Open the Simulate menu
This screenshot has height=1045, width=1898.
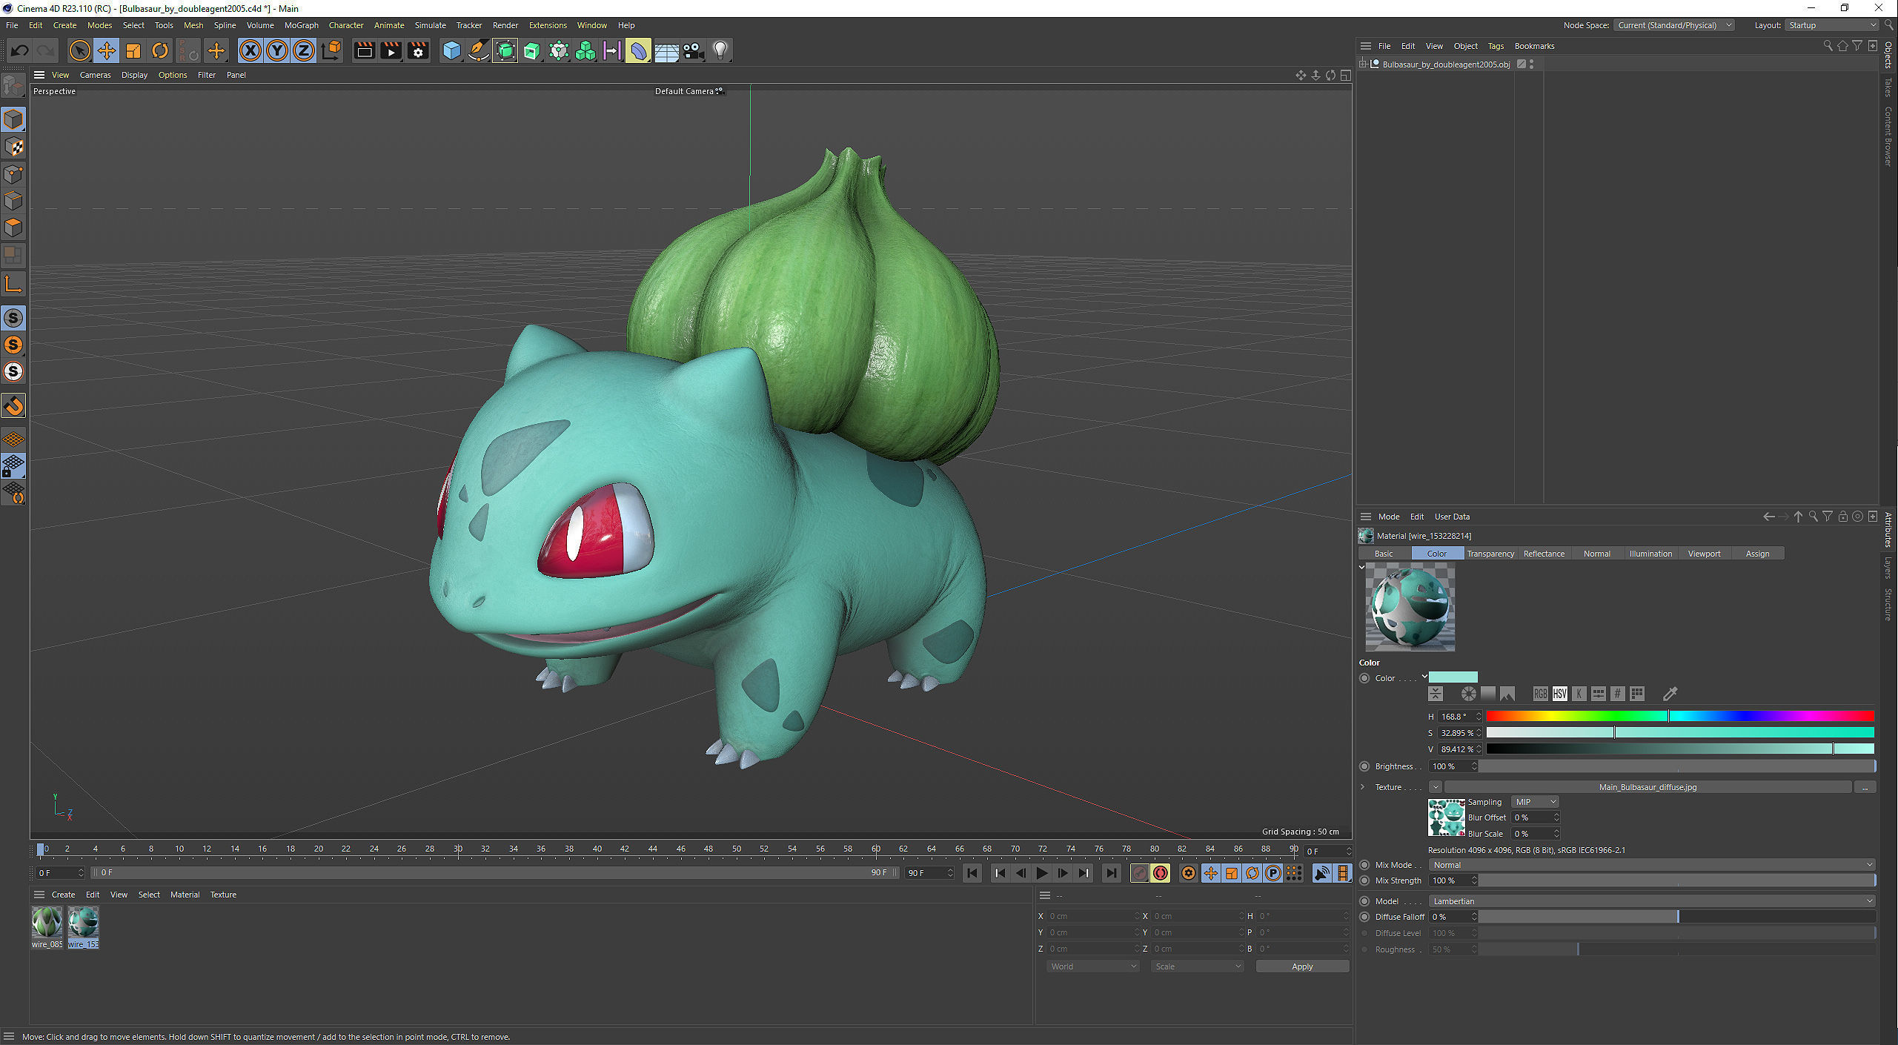click(x=430, y=25)
